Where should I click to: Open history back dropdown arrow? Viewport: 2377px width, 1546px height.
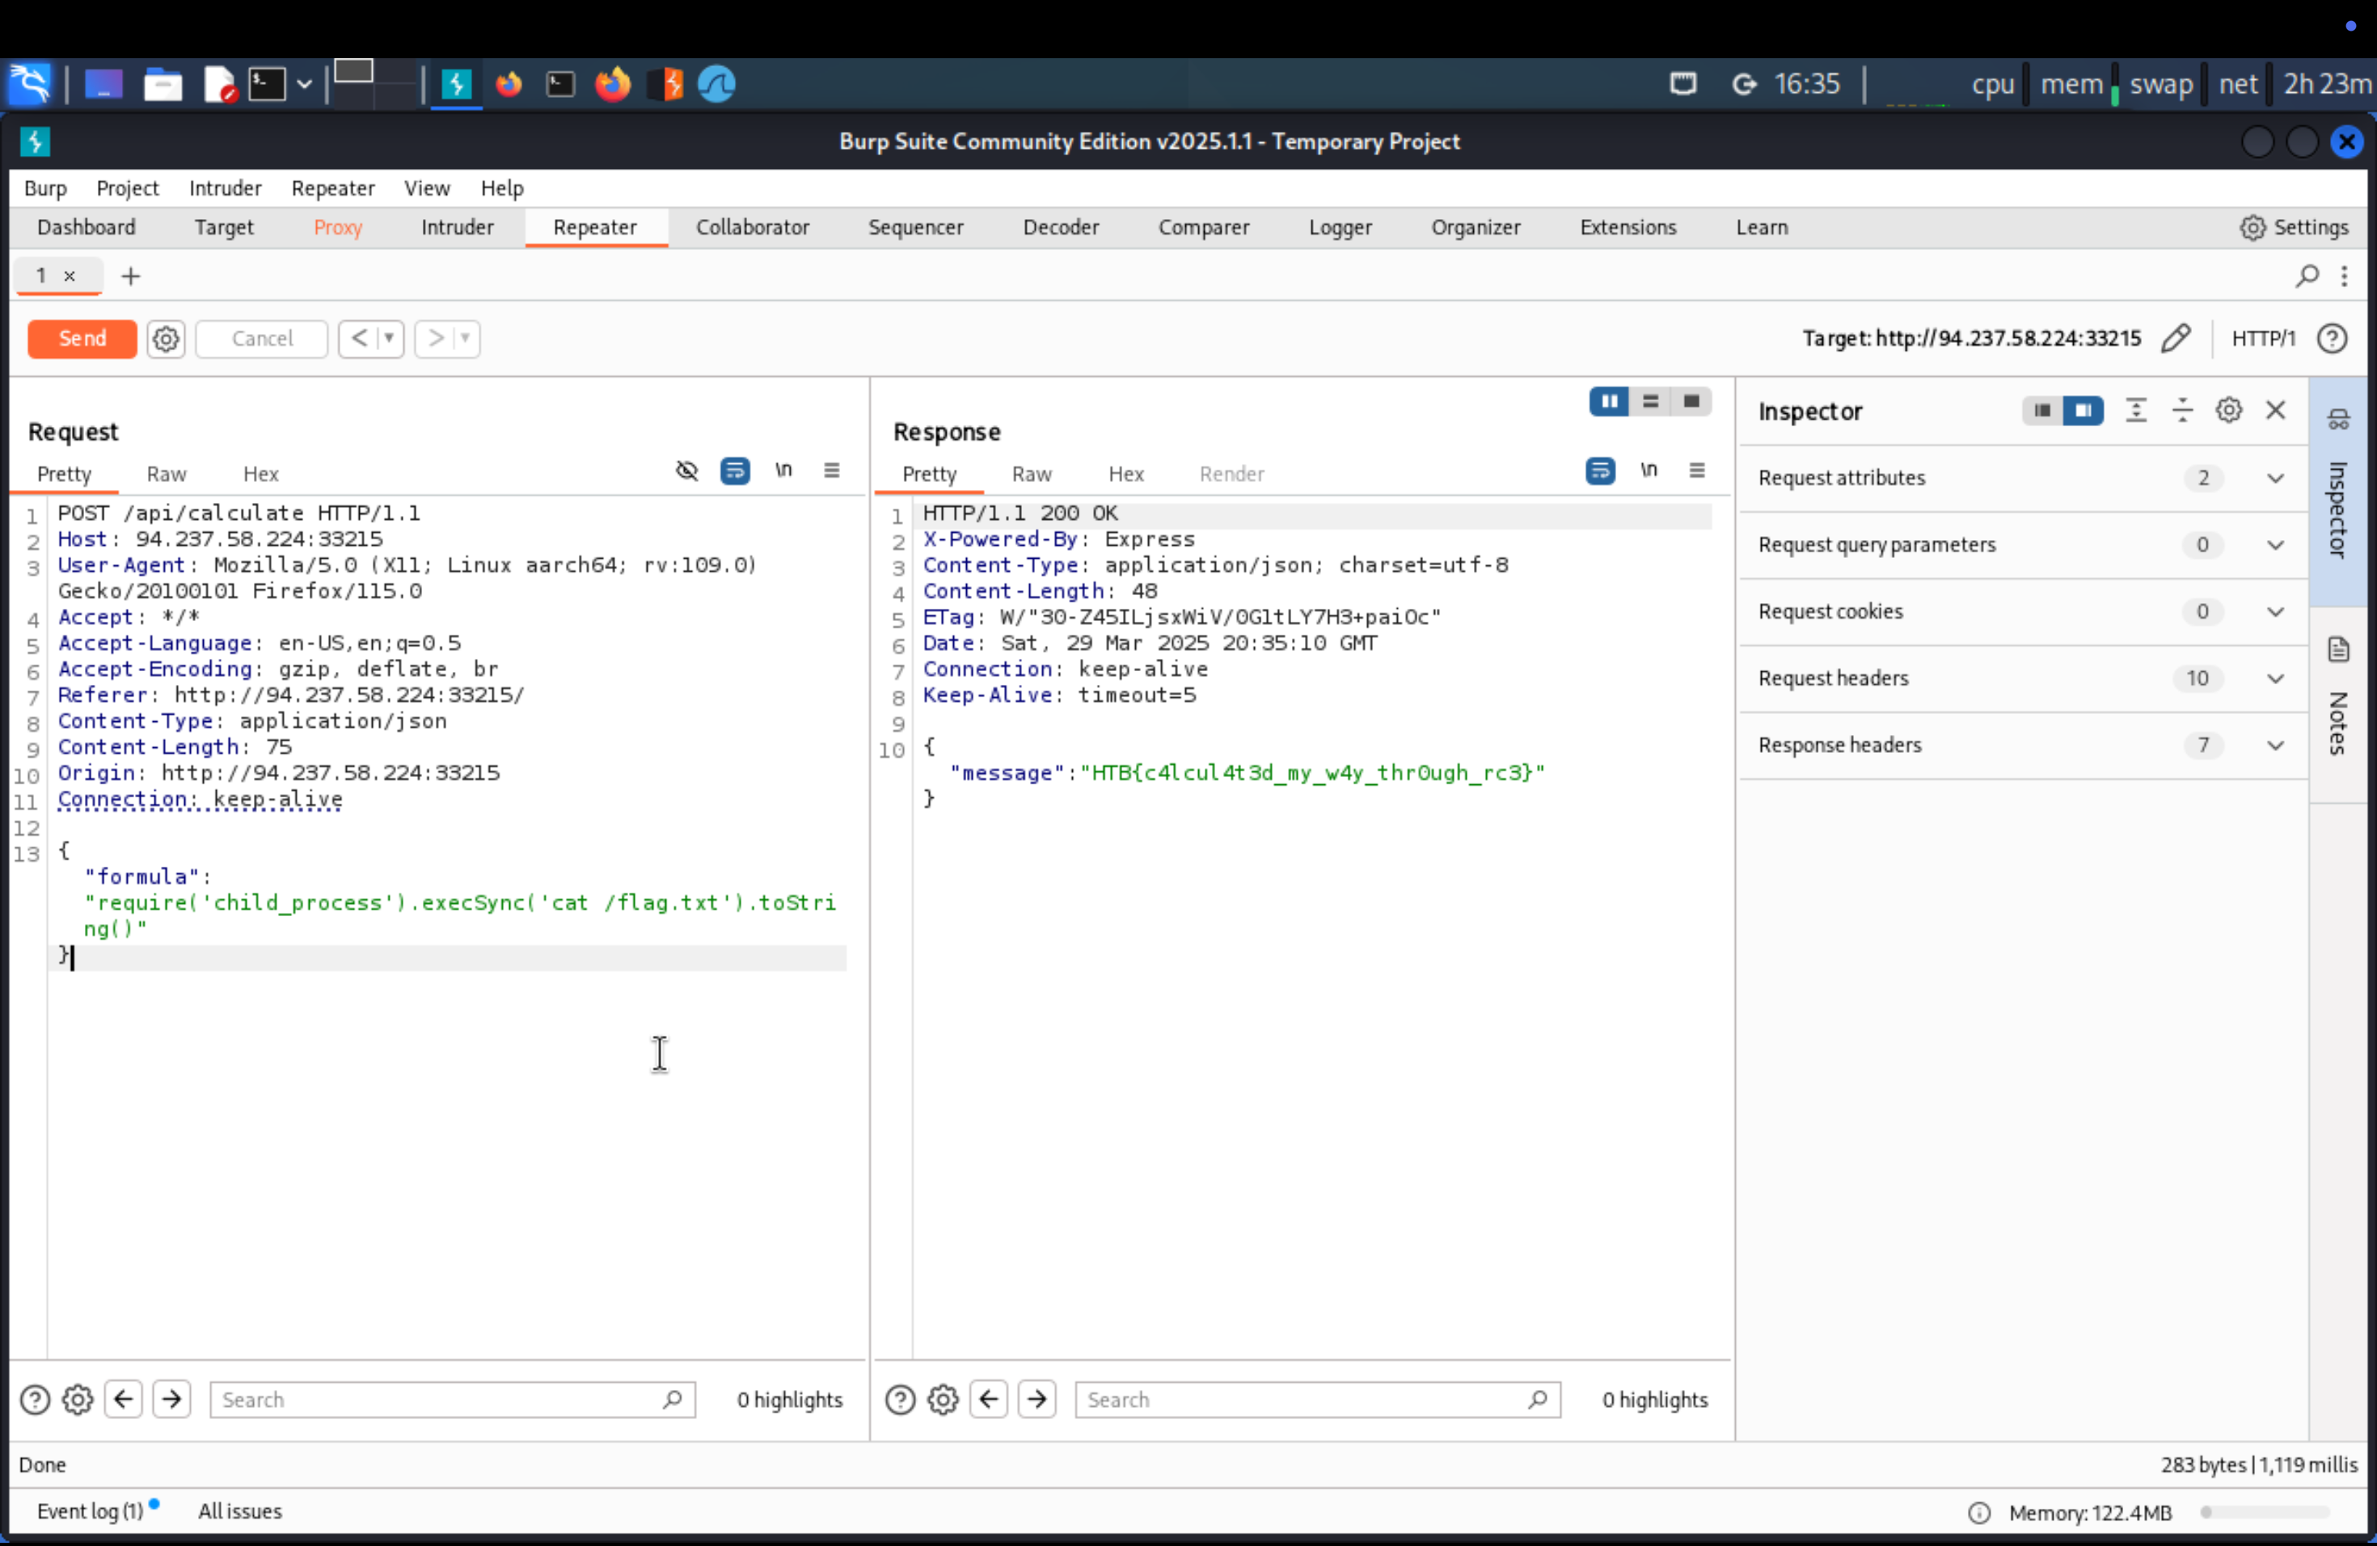click(x=390, y=339)
